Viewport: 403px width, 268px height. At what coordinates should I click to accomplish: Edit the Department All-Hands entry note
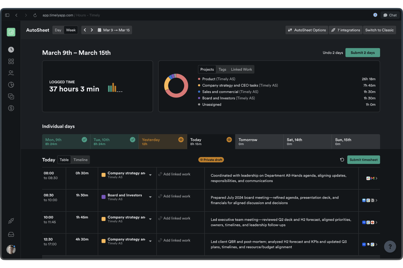coord(279,178)
